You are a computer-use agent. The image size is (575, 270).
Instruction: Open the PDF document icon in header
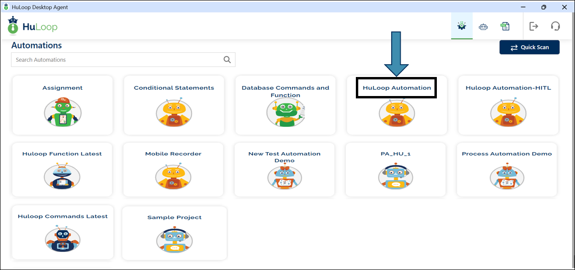505,27
